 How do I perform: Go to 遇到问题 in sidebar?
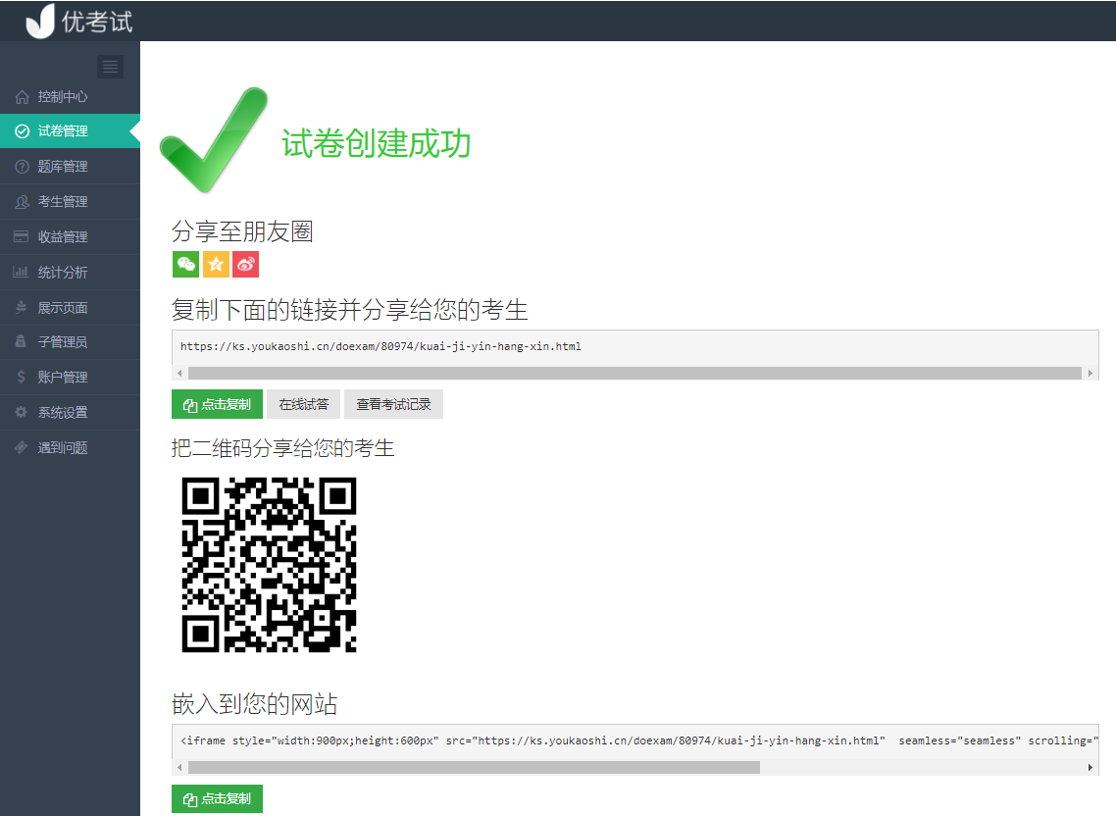tap(70, 448)
